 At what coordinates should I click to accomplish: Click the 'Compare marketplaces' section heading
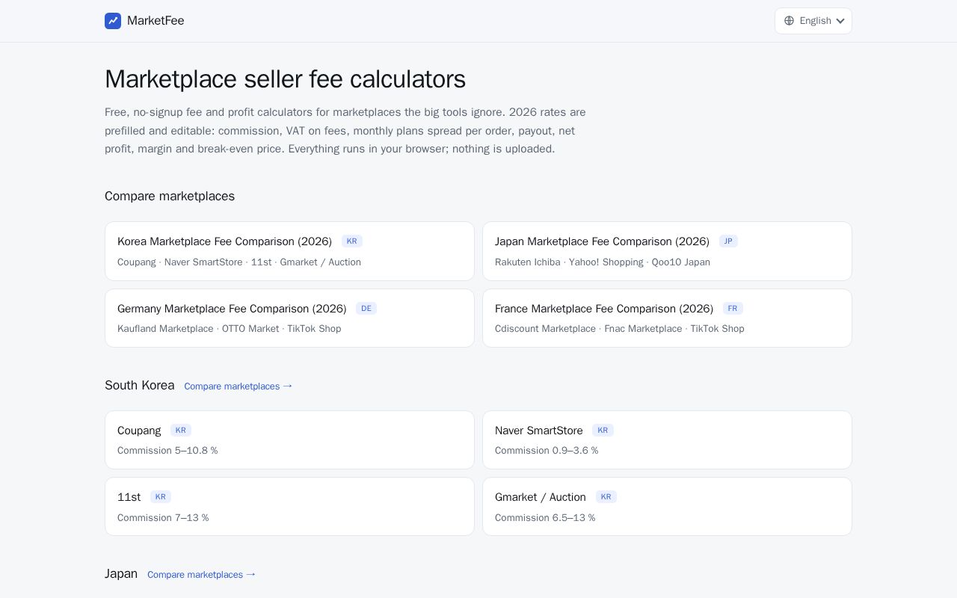point(170,196)
